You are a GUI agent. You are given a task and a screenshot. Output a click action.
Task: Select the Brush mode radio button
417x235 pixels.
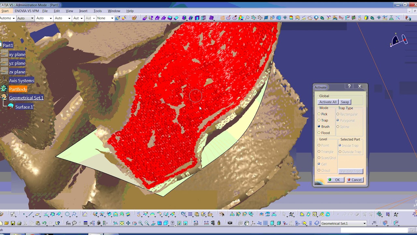(x=319, y=126)
